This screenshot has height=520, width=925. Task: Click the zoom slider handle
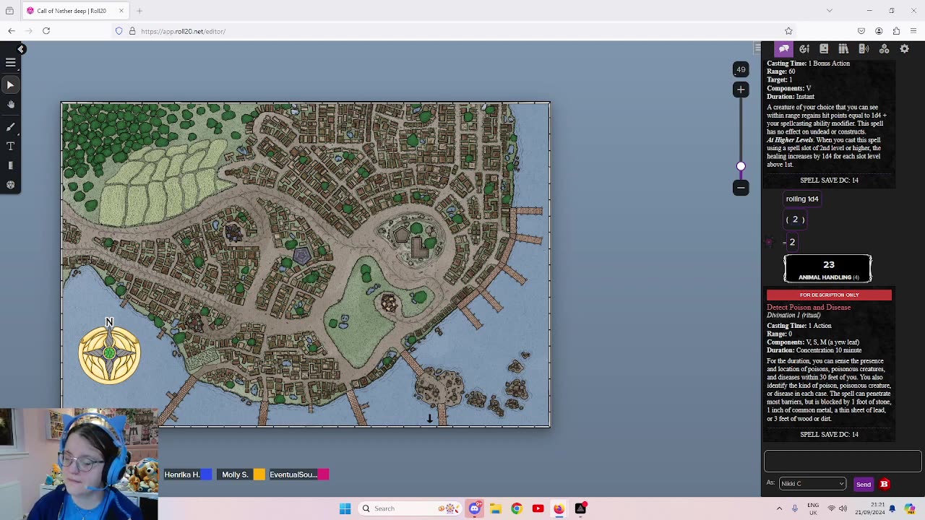(741, 166)
